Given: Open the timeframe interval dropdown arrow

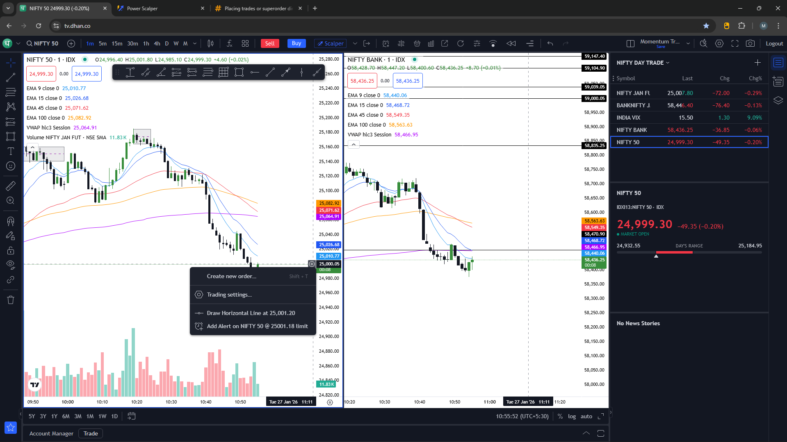Looking at the screenshot, I should click(194, 43).
